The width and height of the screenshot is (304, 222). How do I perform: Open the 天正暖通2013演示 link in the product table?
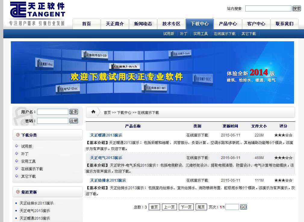coord(106,135)
